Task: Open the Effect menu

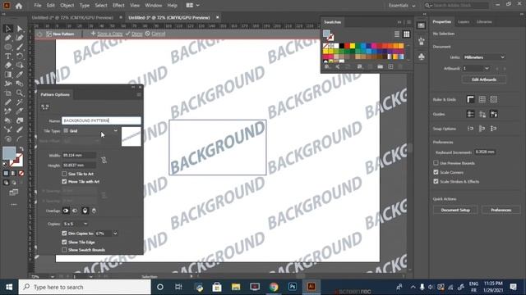Action: coord(118,6)
